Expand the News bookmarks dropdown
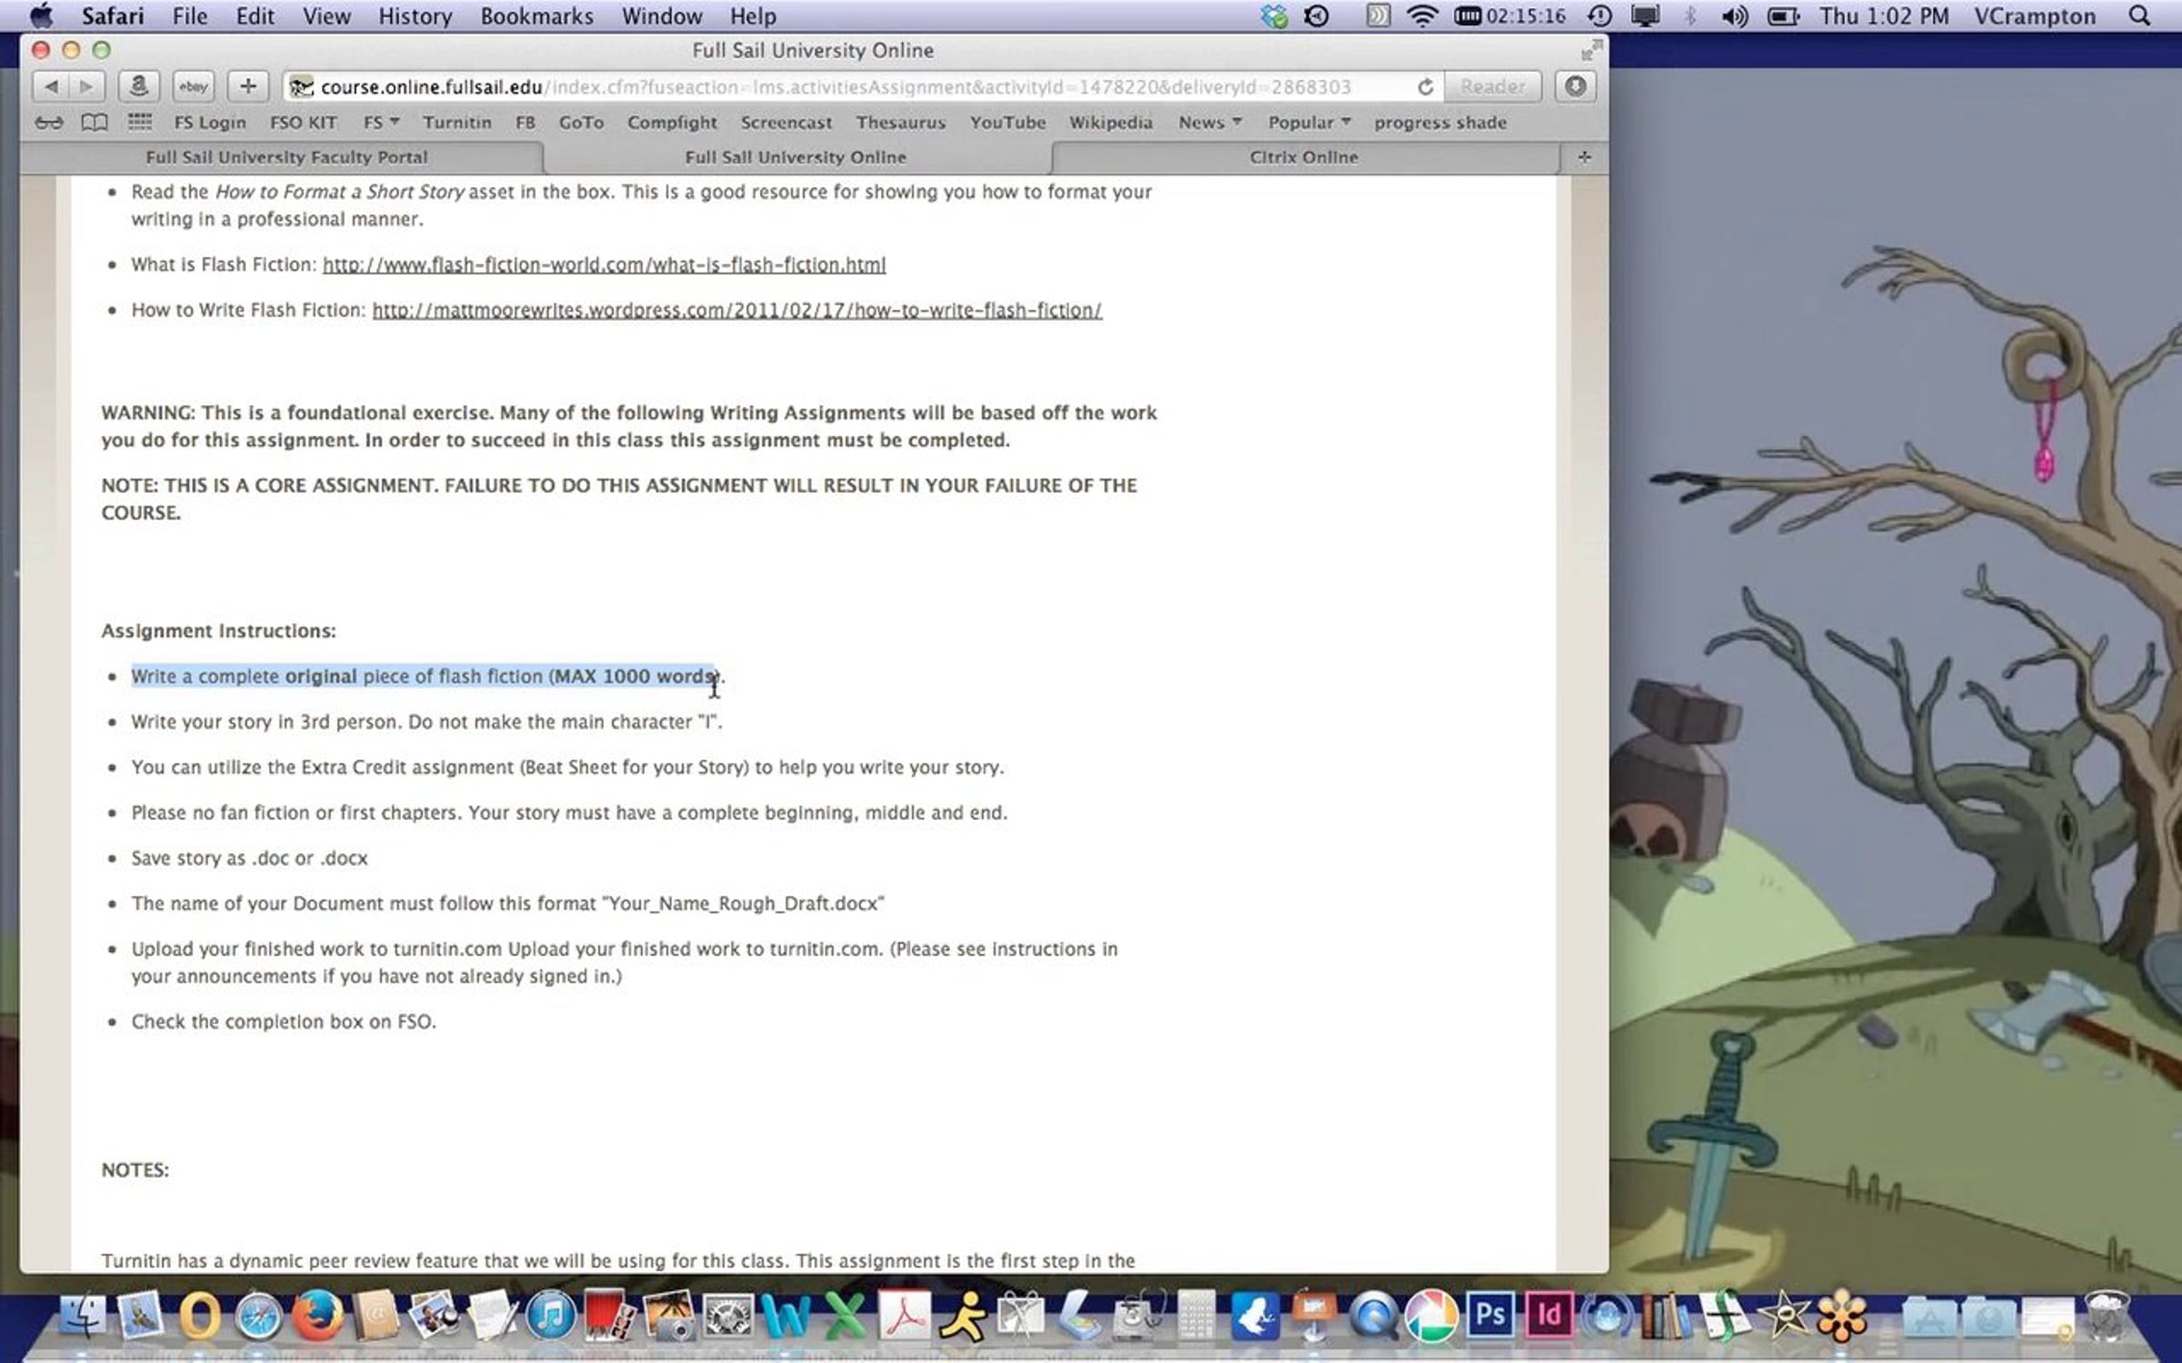This screenshot has width=2182, height=1363. point(1209,122)
